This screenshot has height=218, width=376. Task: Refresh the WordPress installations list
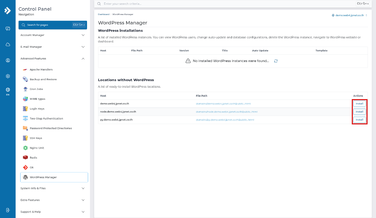click(x=276, y=61)
